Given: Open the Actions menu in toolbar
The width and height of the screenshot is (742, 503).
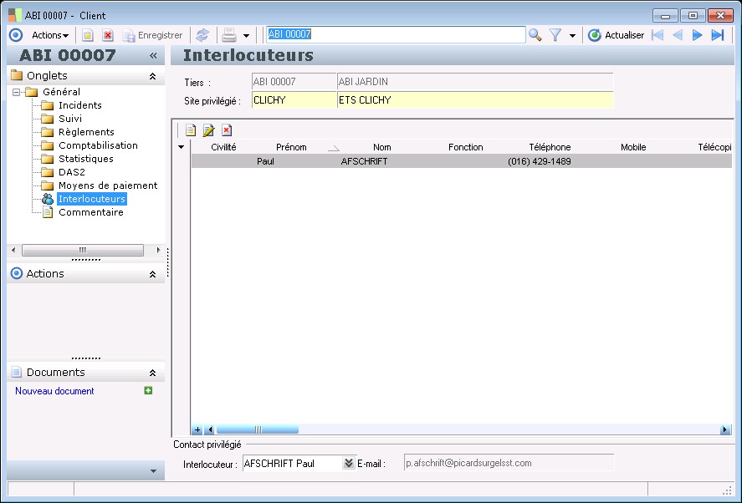Looking at the screenshot, I should click(49, 35).
